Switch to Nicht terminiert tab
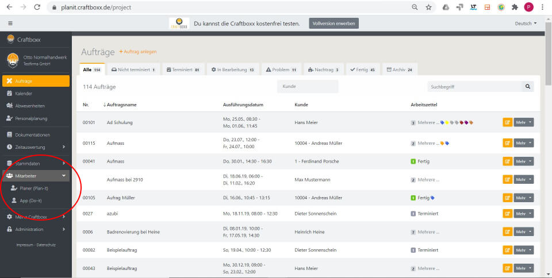552x278 pixels. pos(133,69)
